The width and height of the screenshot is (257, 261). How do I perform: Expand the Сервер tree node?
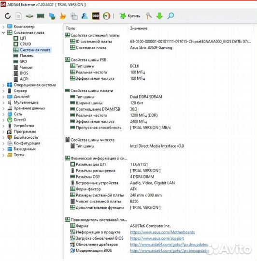(3, 91)
